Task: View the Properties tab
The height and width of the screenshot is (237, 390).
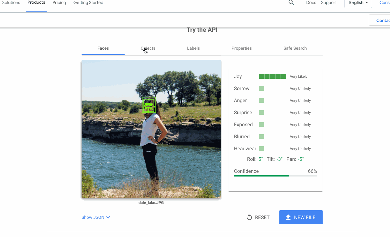Action: pyautogui.click(x=241, y=48)
